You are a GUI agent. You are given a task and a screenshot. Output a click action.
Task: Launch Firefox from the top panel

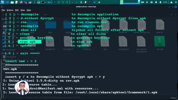pos(21,2)
